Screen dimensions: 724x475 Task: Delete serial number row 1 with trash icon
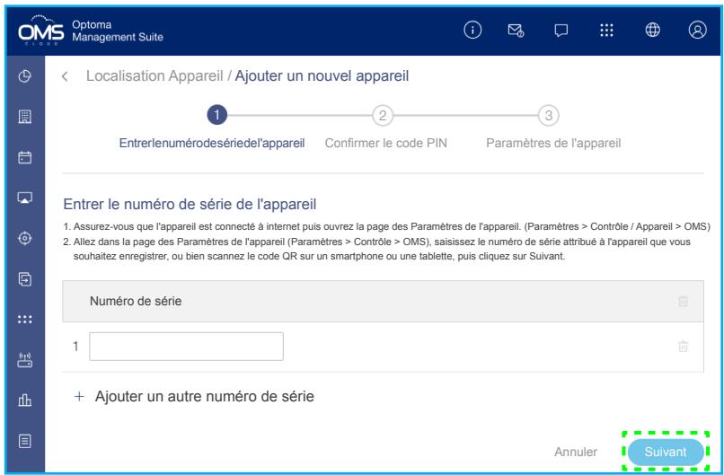coord(683,346)
